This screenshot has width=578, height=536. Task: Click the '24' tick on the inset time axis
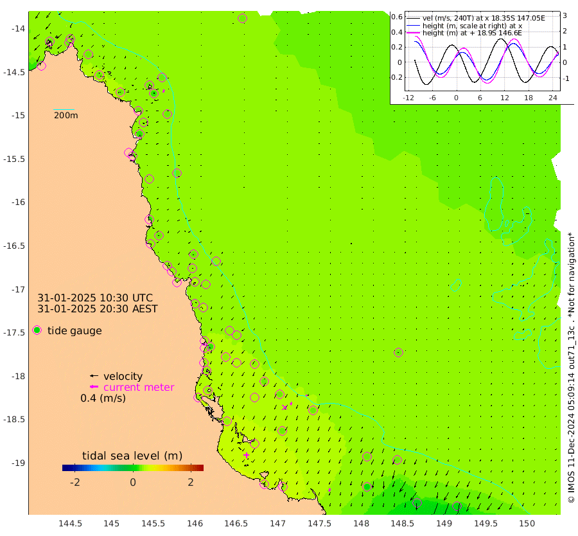[x=552, y=98]
